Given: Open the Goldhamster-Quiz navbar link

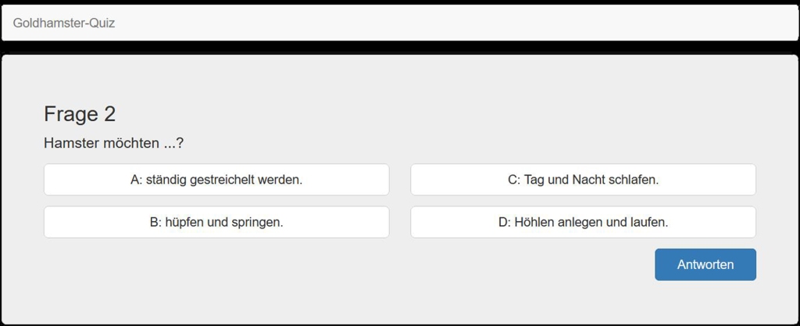Looking at the screenshot, I should coord(64,23).
